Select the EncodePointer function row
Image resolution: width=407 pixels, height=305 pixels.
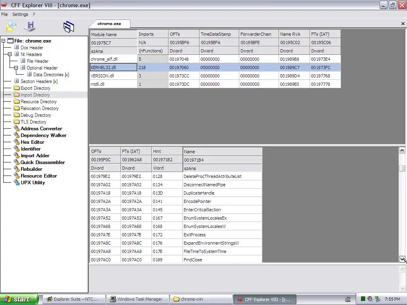coord(176,201)
